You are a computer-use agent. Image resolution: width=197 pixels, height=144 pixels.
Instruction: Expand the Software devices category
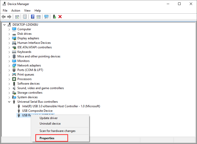click(9, 84)
